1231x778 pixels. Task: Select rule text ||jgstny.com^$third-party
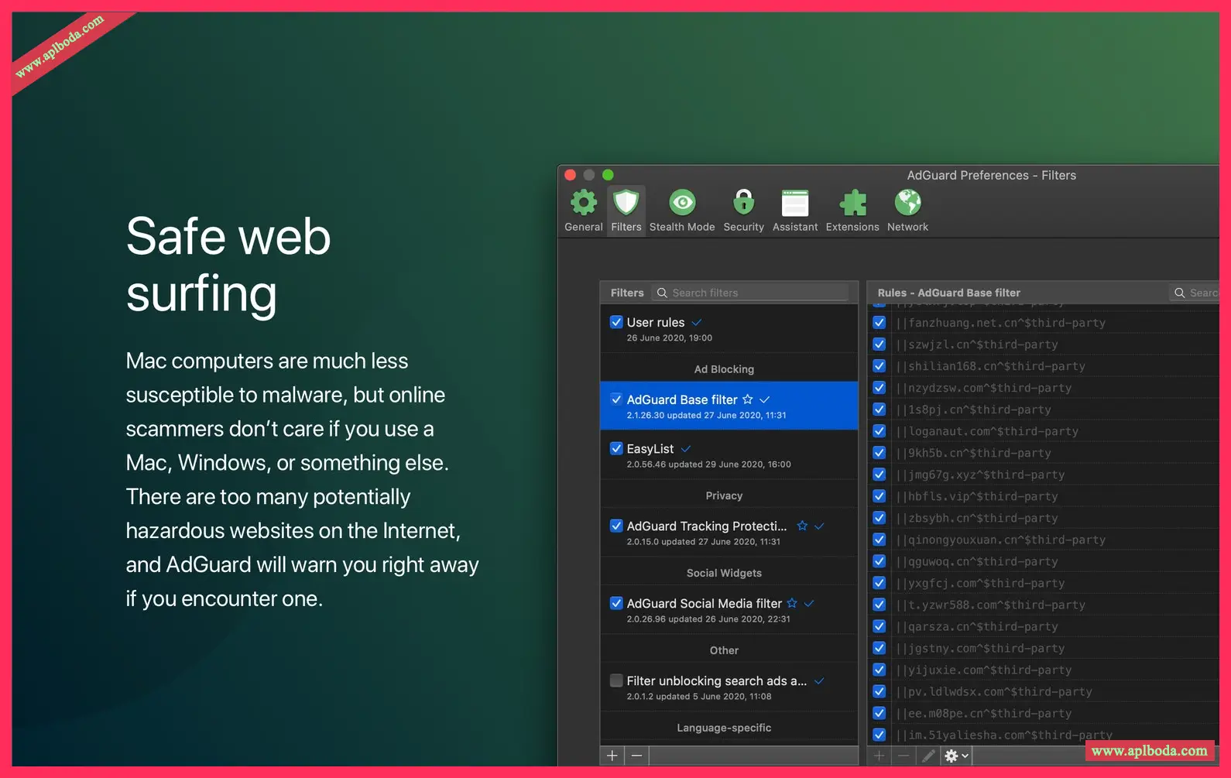(x=981, y=648)
